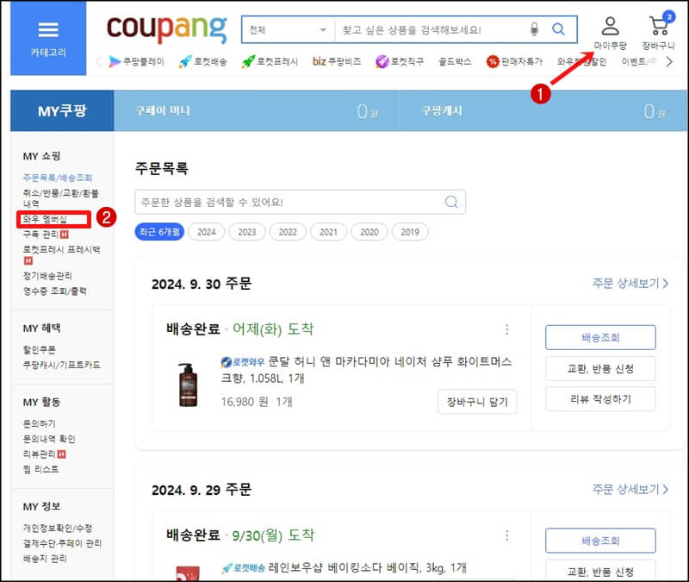Click 교환, 반품 신청 for 9. 29 order
The width and height of the screenshot is (689, 582).
click(600, 571)
